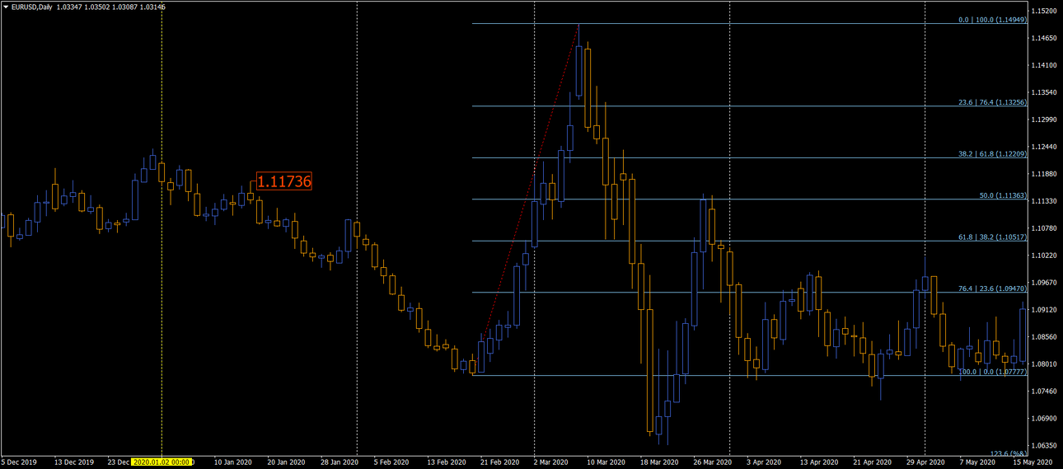
Task: Click the 21 Feb 2020 date on time axis
Action: [499, 462]
